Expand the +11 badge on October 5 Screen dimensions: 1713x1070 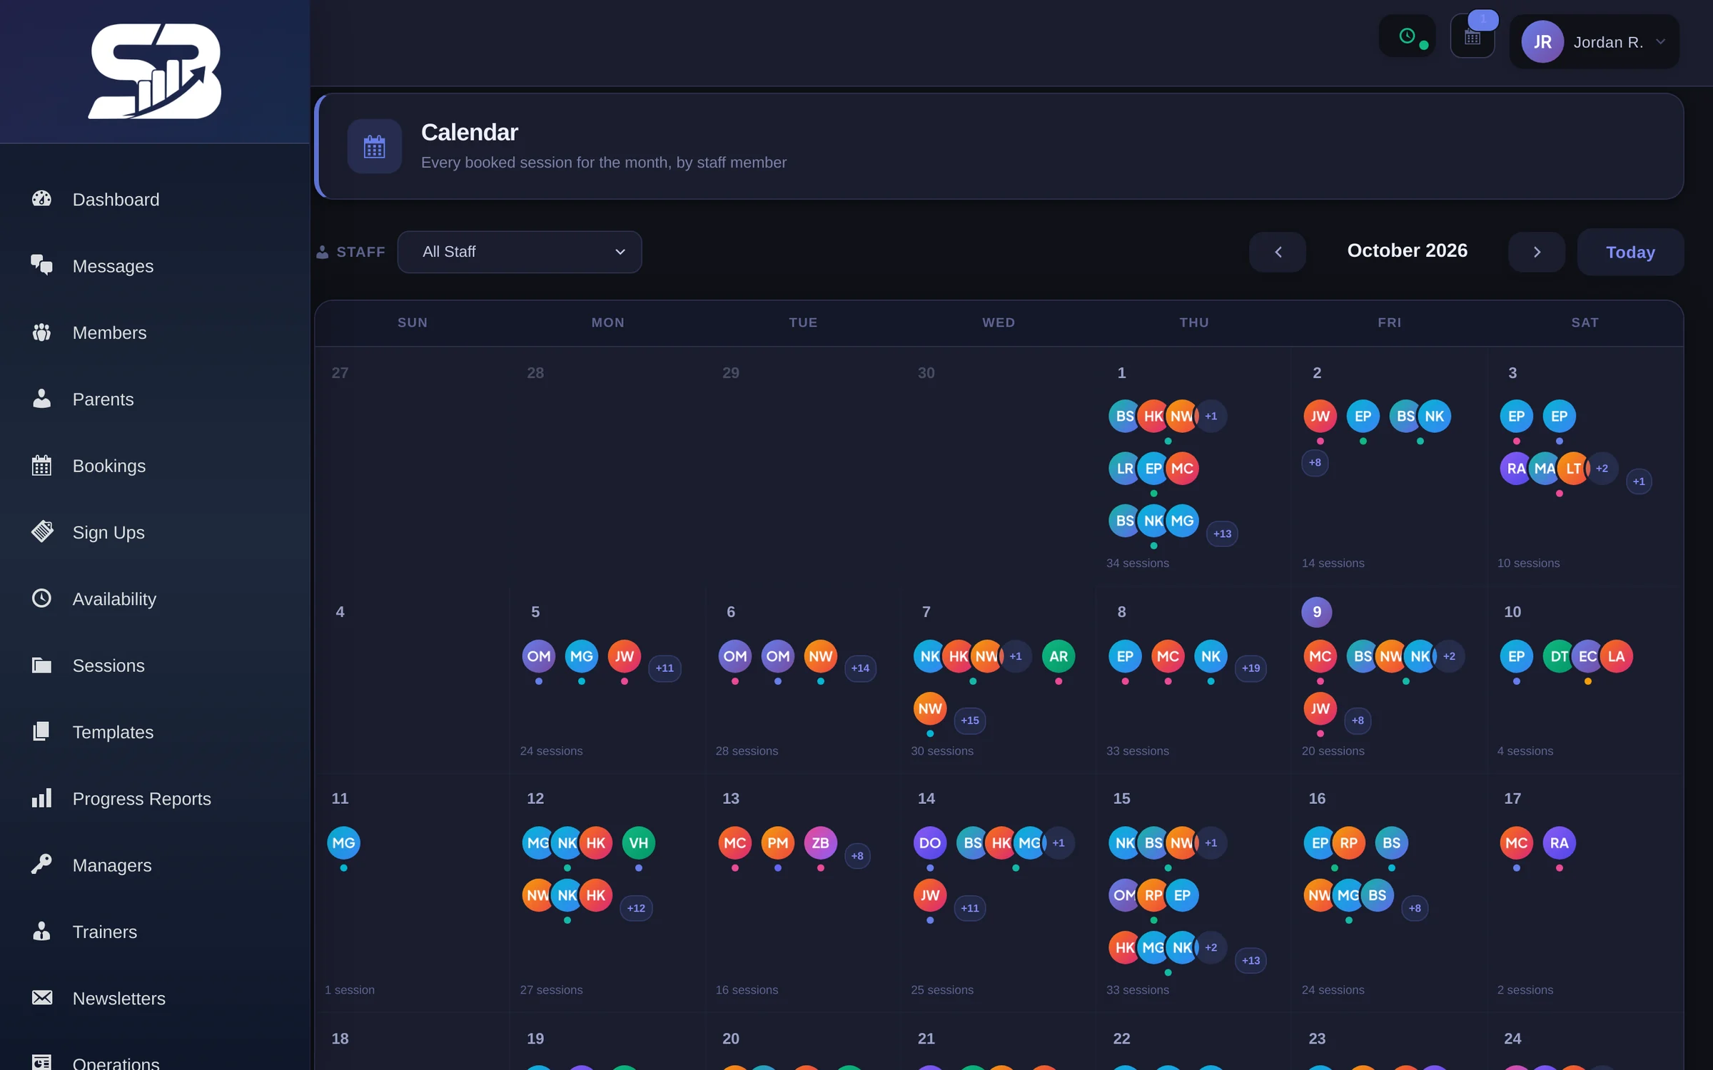pos(665,668)
